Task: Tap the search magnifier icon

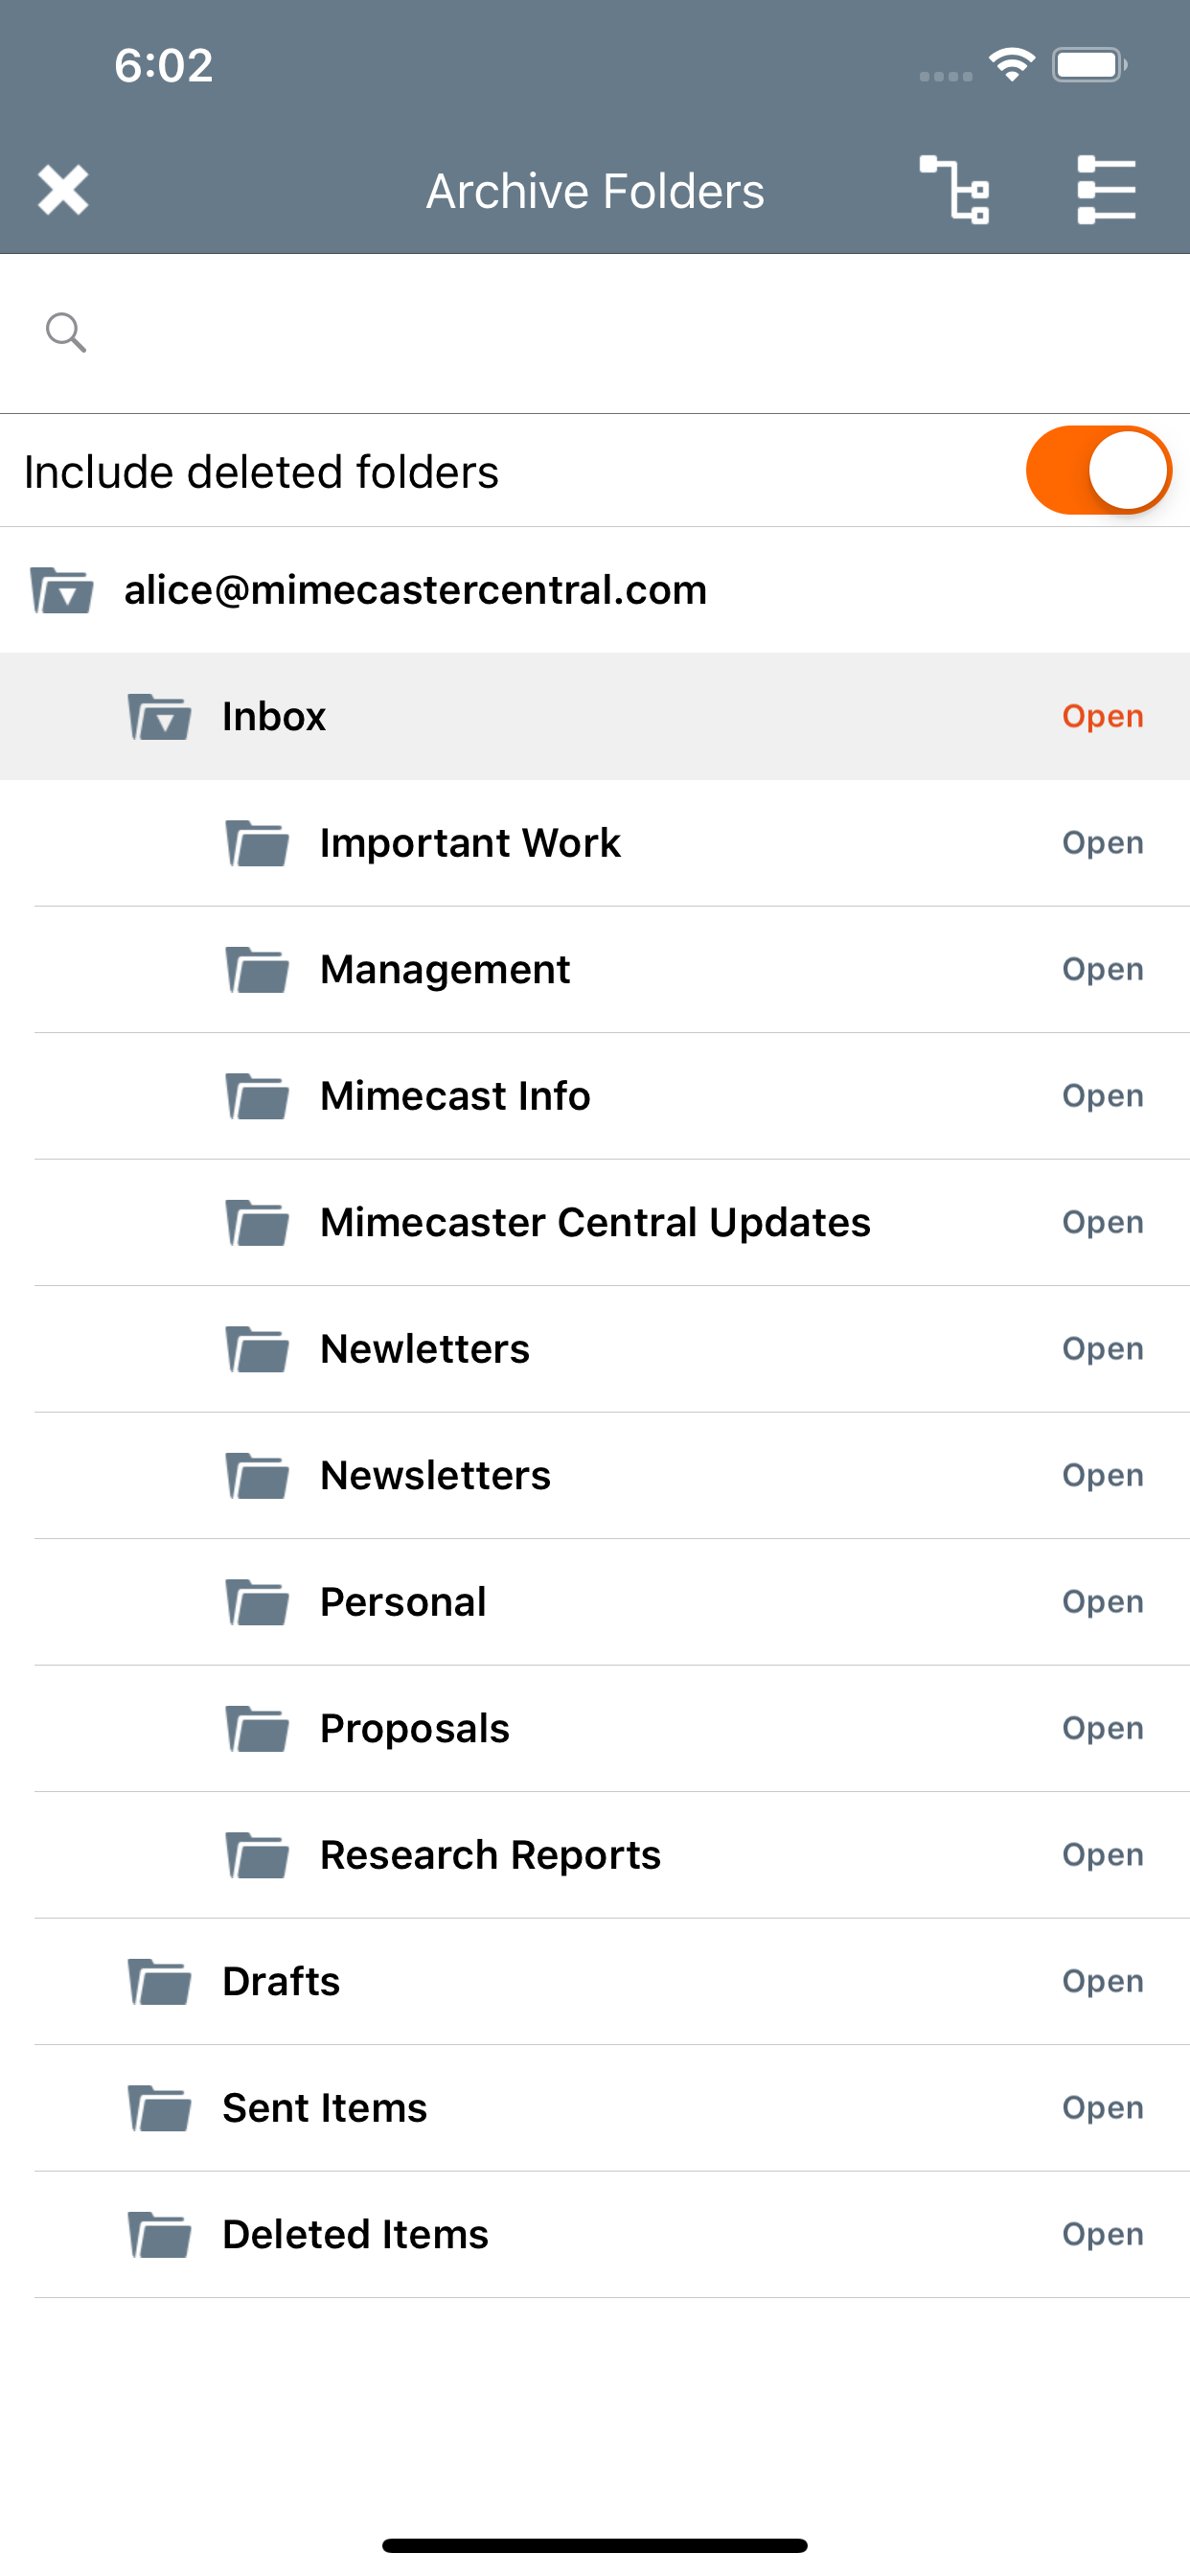Action: tap(66, 332)
